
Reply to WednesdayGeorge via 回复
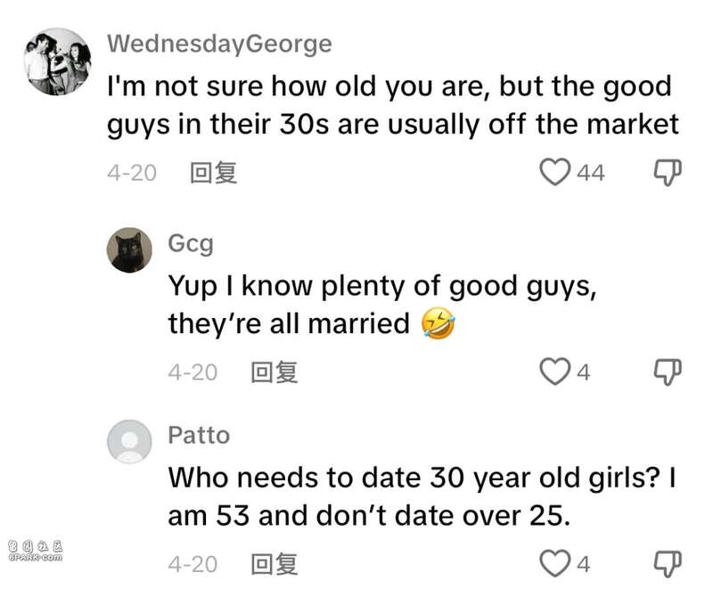coord(213,173)
